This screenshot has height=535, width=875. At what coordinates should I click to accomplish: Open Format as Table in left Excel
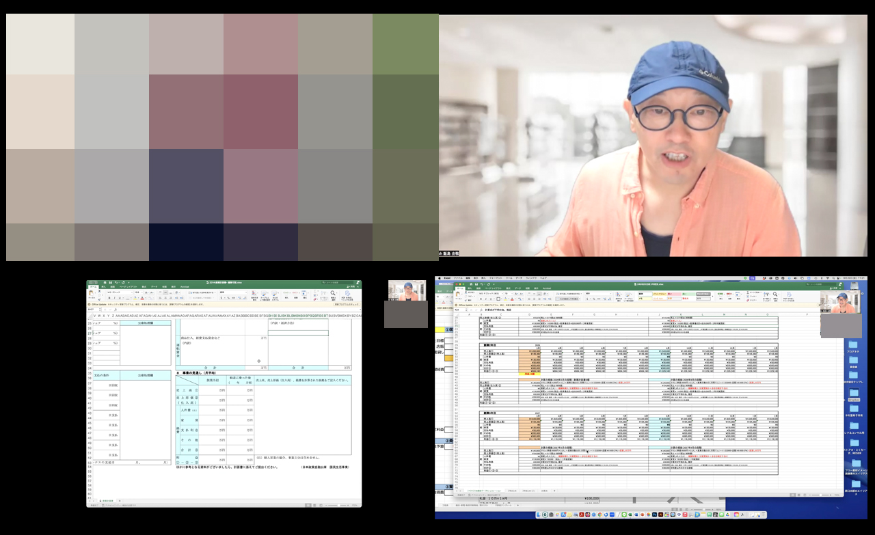(x=265, y=295)
